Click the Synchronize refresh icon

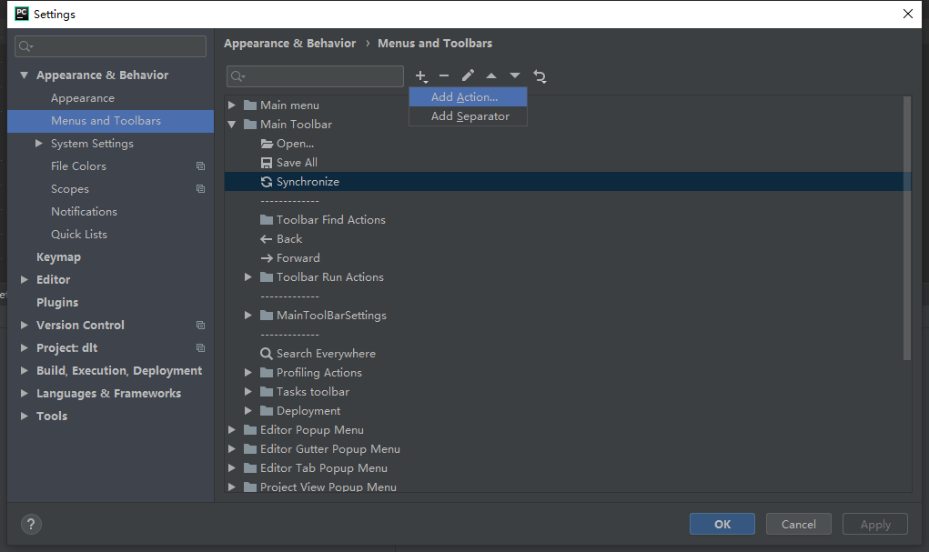(267, 182)
